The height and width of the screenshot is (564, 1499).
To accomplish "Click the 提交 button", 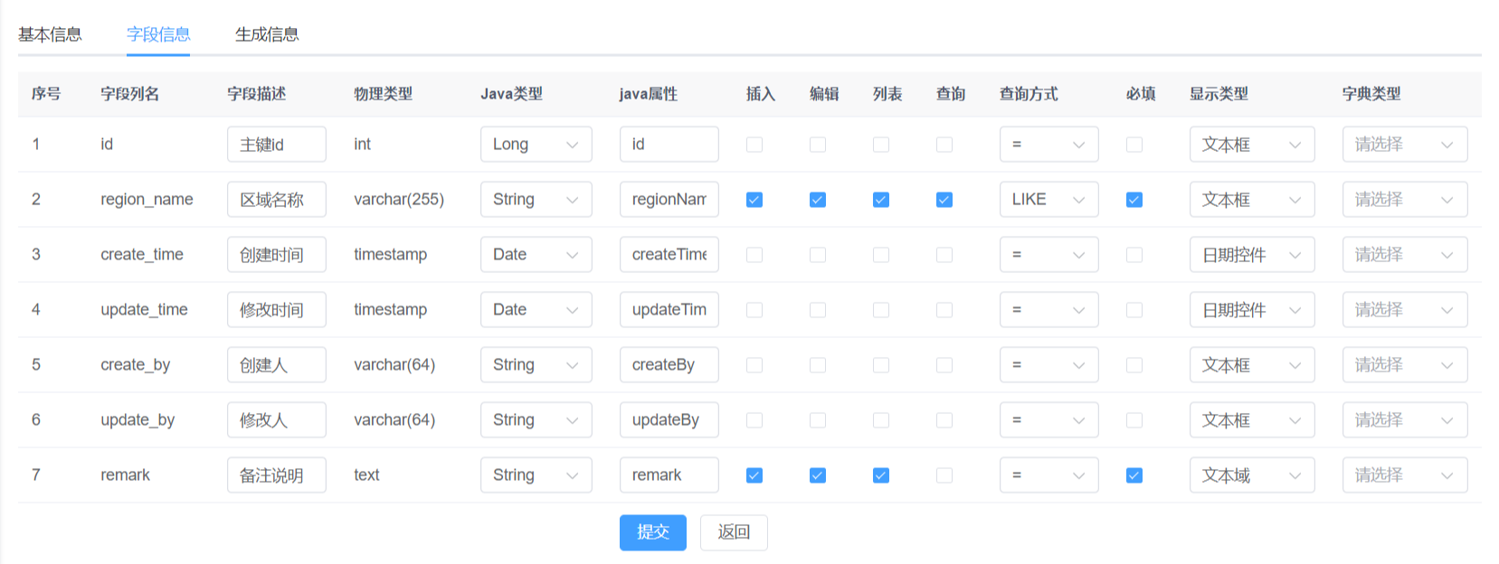I will 652,532.
